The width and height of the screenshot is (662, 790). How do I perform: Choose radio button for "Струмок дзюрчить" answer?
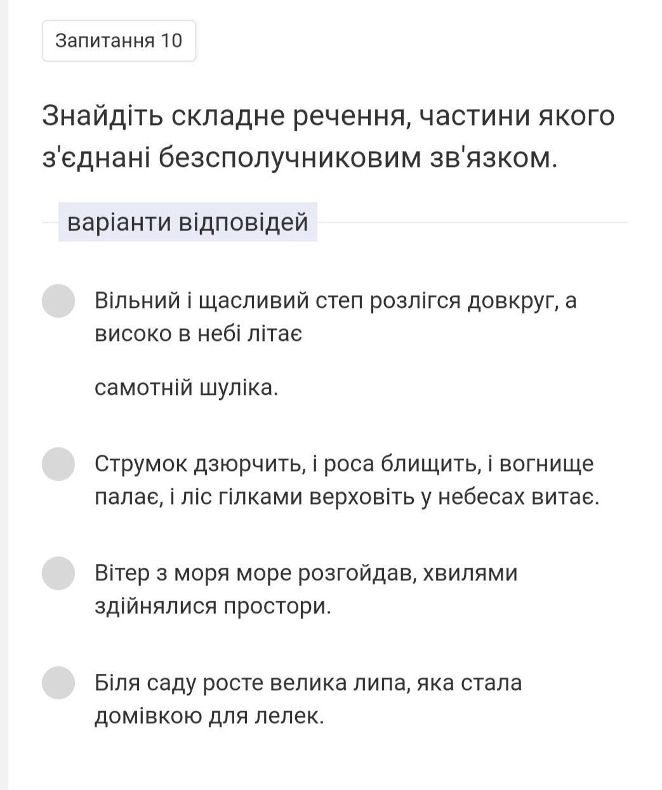point(58,464)
